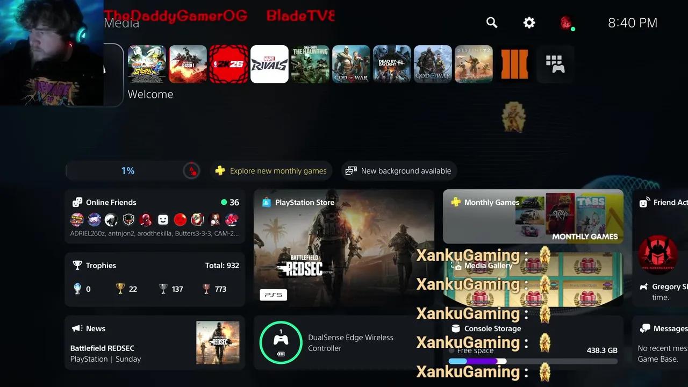This screenshot has width=688, height=387.
Task: Select God of War tile beside Destiny 2
Action: 433,64
